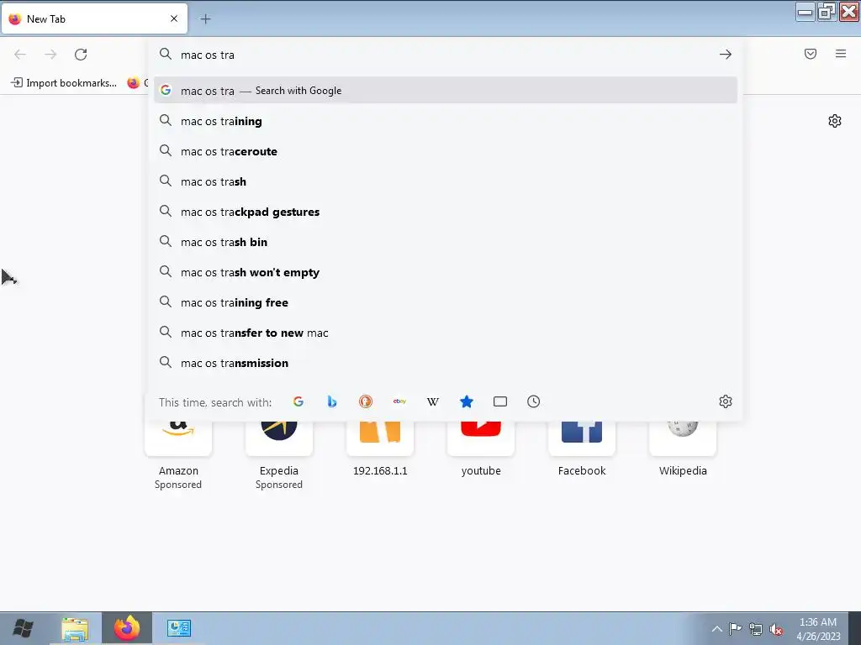Choose 'mac os tra — Search with Google'
Image resolution: width=861 pixels, height=645 pixels.
pos(446,91)
